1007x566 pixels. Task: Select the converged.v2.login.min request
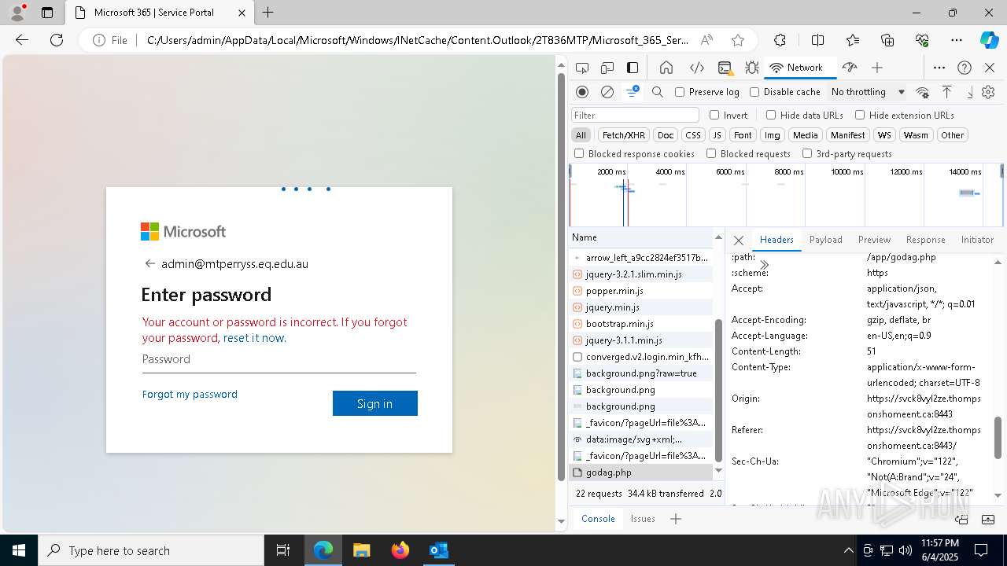[641, 357]
